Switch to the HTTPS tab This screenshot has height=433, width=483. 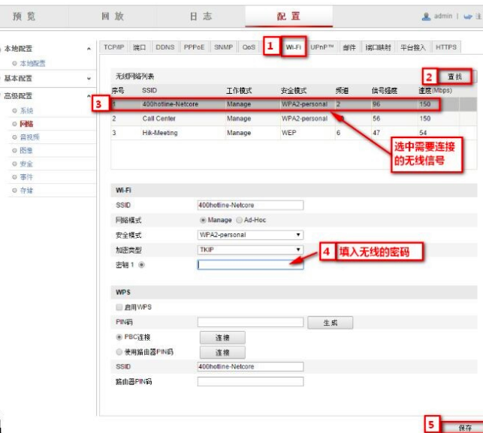coord(446,47)
